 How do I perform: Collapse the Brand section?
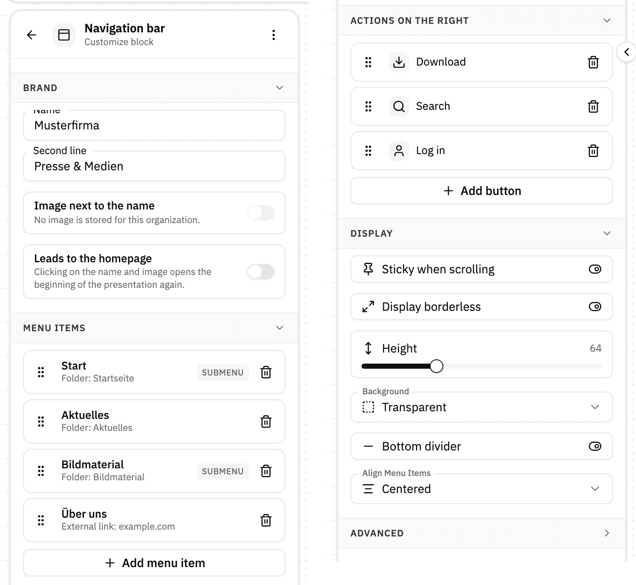(x=280, y=88)
